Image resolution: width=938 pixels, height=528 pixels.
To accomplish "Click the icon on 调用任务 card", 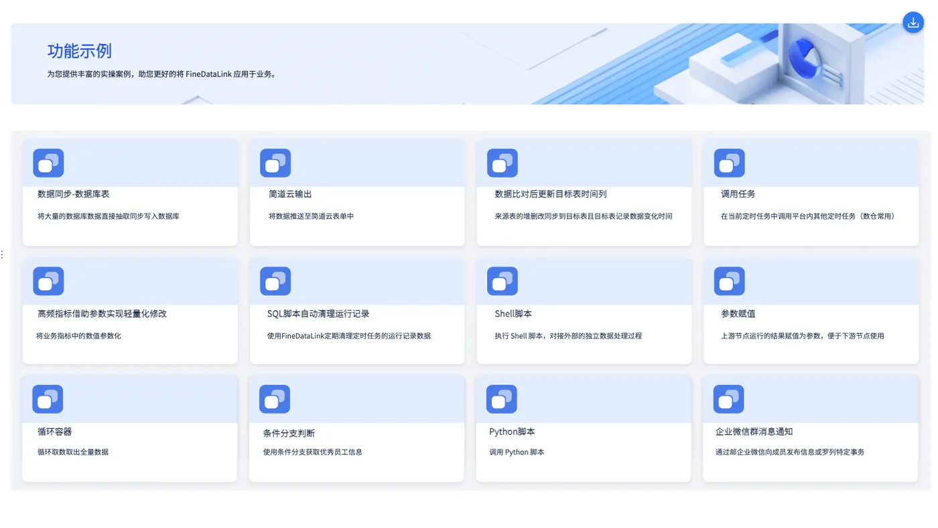I will [730, 163].
